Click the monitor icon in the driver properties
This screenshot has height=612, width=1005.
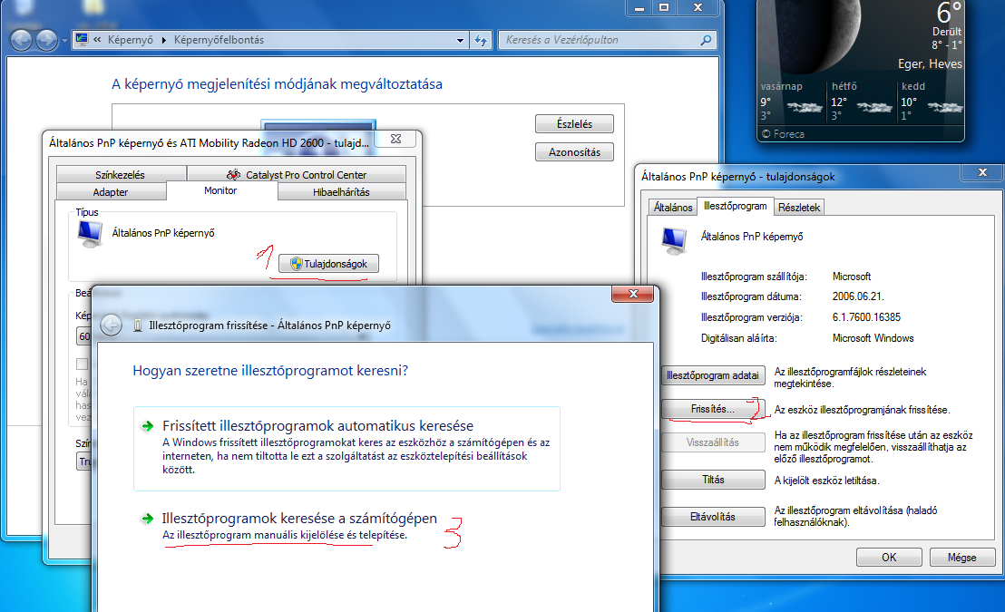tap(674, 240)
